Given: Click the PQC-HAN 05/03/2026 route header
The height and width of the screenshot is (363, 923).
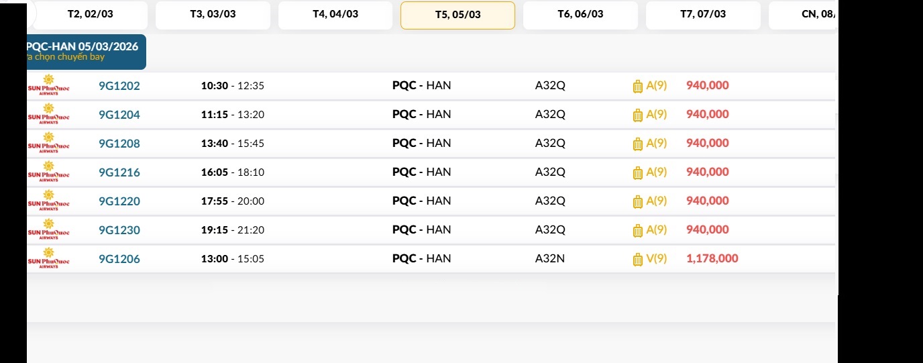Looking at the screenshot, I should point(84,51).
